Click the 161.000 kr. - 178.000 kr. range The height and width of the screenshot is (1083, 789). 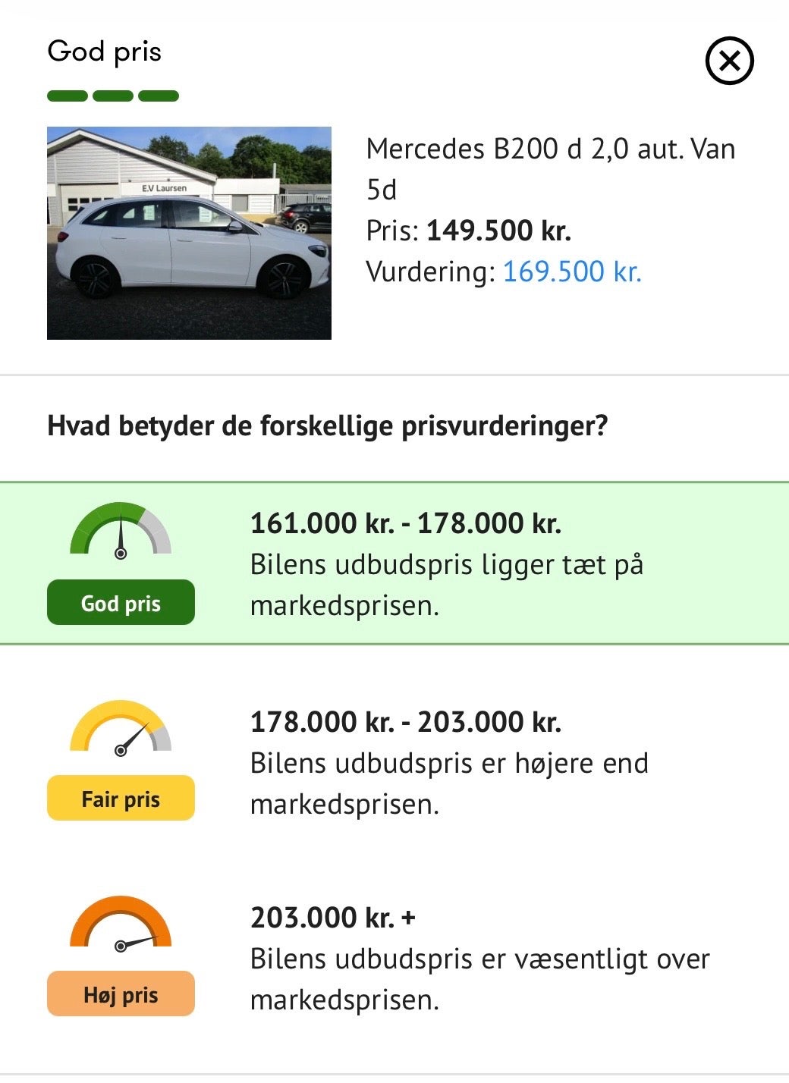(406, 523)
